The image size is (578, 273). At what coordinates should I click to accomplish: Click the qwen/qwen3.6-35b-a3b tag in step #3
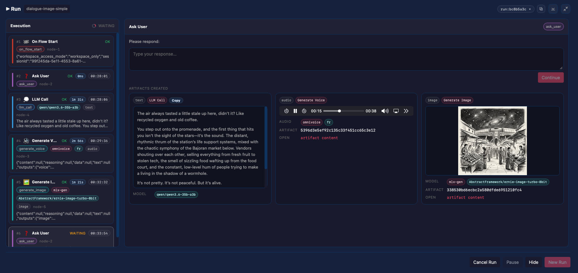click(59, 107)
